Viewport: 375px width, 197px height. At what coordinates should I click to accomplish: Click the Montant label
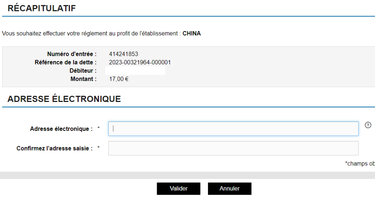tap(85, 79)
